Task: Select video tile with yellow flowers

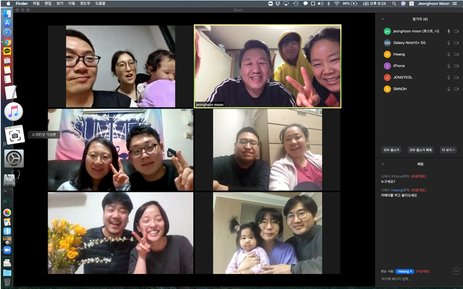Action: (x=120, y=233)
